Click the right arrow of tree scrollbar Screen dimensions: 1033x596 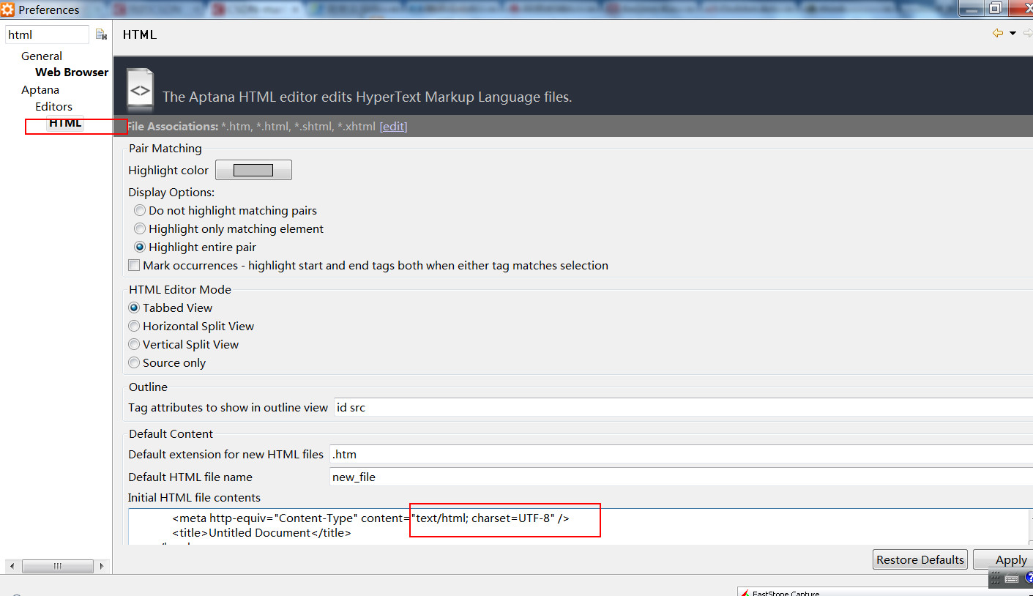102,566
